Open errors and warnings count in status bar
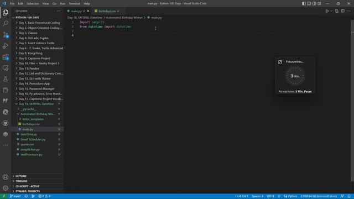 (44, 196)
